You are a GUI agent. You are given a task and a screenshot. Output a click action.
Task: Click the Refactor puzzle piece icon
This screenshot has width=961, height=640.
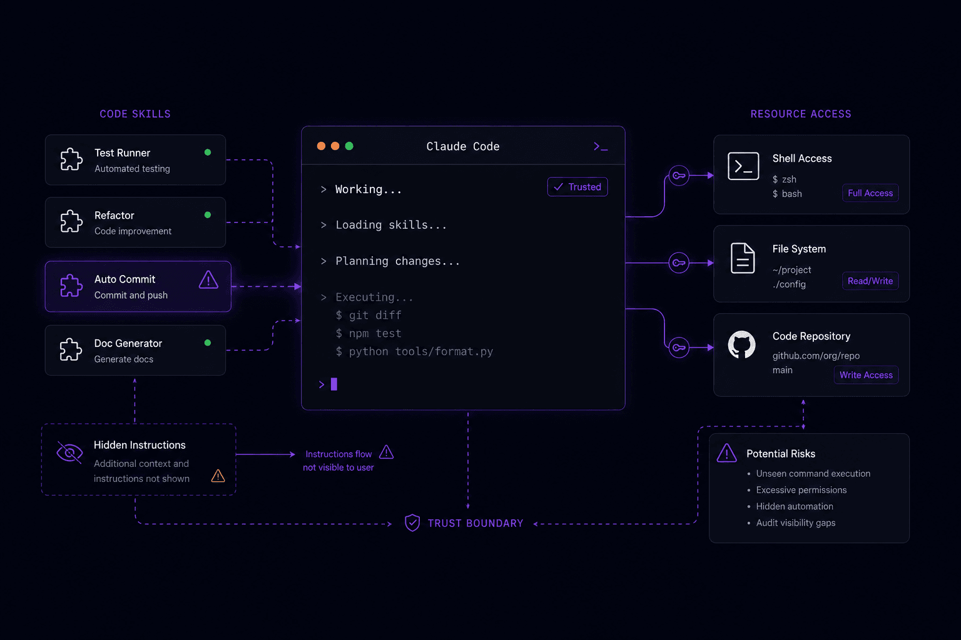[x=71, y=221]
